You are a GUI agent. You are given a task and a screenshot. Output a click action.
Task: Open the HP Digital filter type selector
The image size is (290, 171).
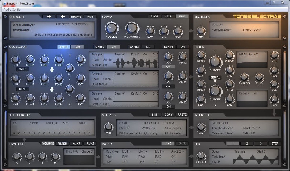[x=245, y=54]
